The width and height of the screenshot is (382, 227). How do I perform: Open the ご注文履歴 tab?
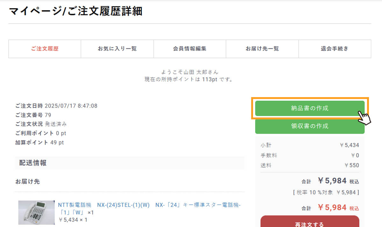(45, 49)
